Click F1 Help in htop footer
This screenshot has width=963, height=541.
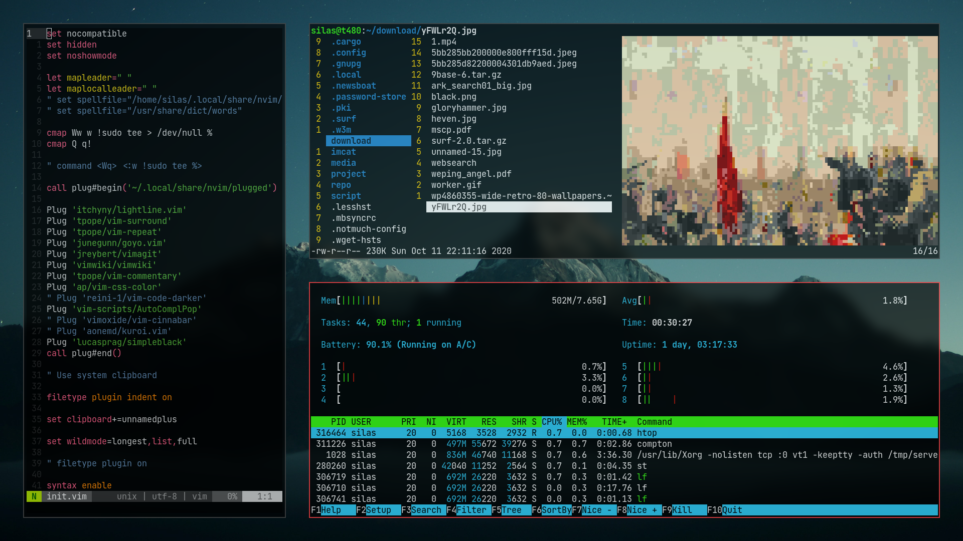click(x=331, y=510)
